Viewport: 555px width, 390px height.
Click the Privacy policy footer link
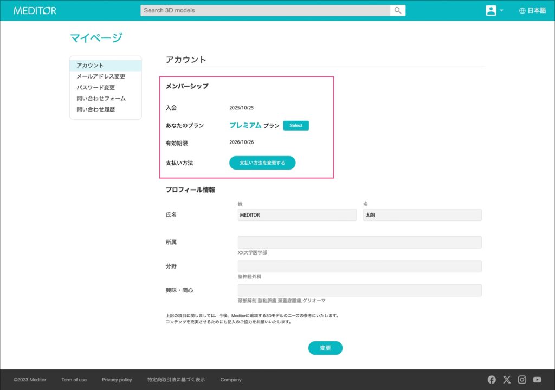117,380
